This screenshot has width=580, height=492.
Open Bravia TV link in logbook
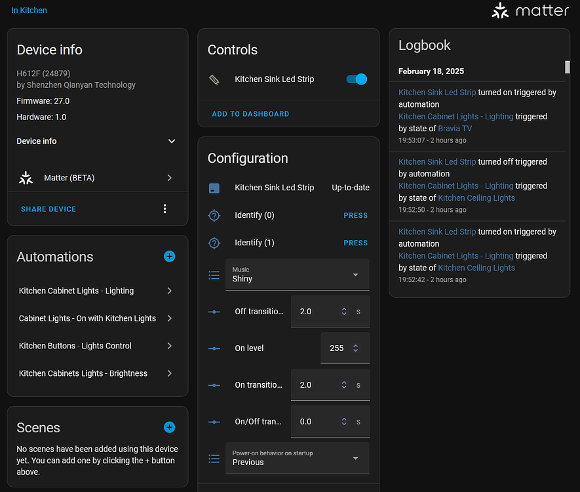click(455, 129)
